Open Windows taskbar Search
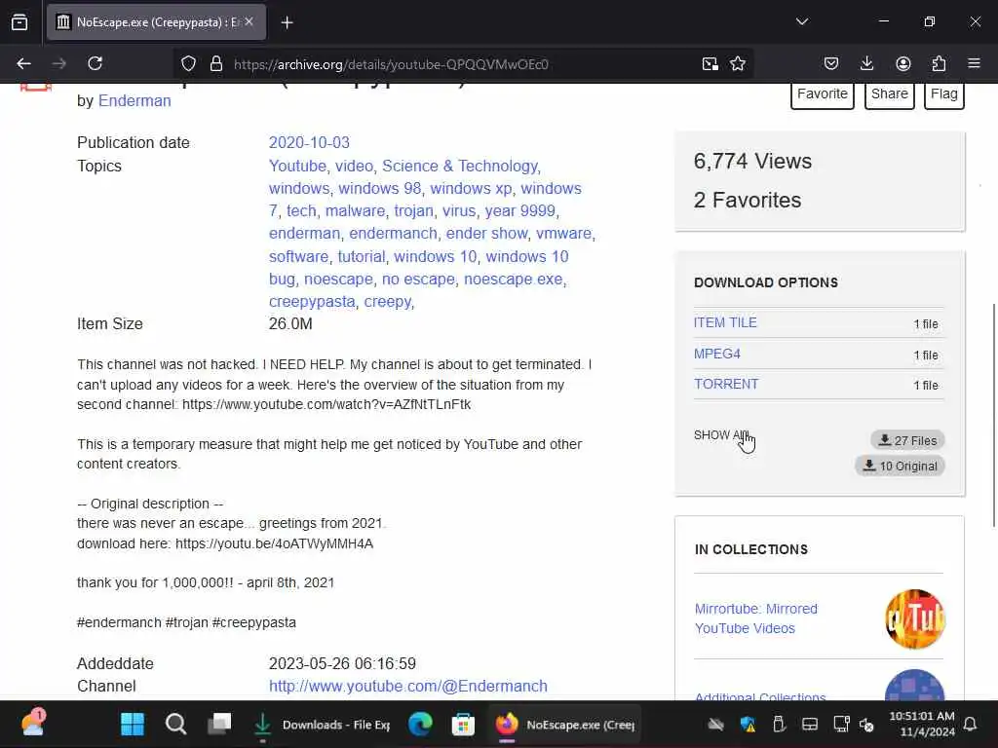This screenshot has width=998, height=748. click(x=175, y=724)
